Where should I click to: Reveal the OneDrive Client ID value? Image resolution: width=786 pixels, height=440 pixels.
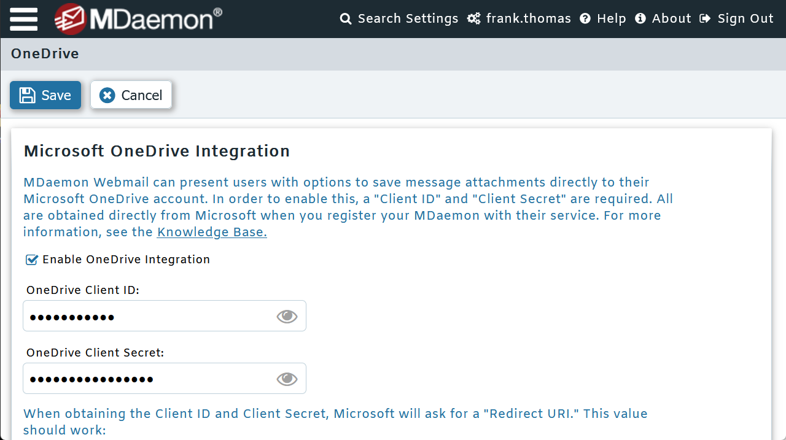[x=286, y=315]
